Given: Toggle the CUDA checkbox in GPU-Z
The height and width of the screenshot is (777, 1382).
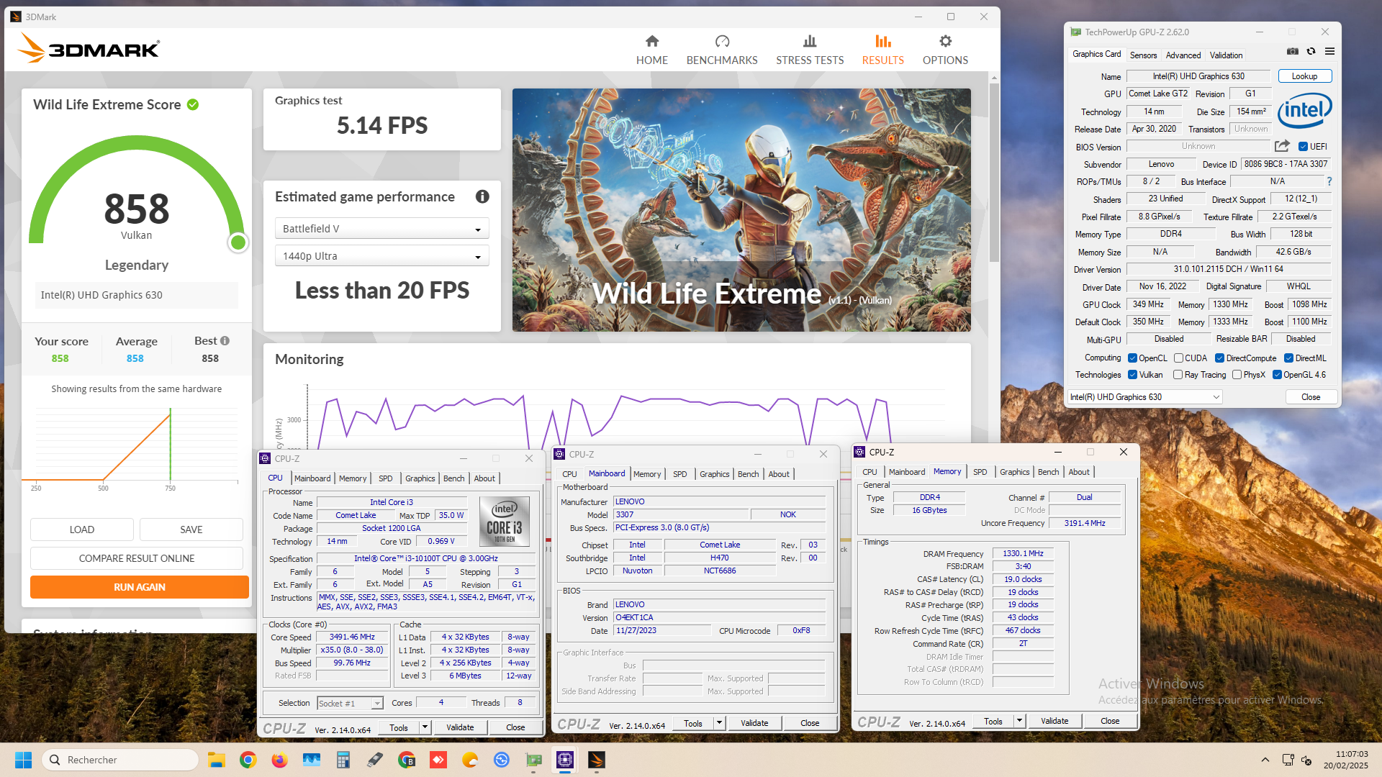Looking at the screenshot, I should click(x=1178, y=358).
